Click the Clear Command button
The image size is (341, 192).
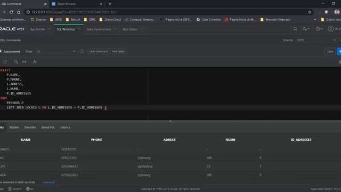coord(98,51)
